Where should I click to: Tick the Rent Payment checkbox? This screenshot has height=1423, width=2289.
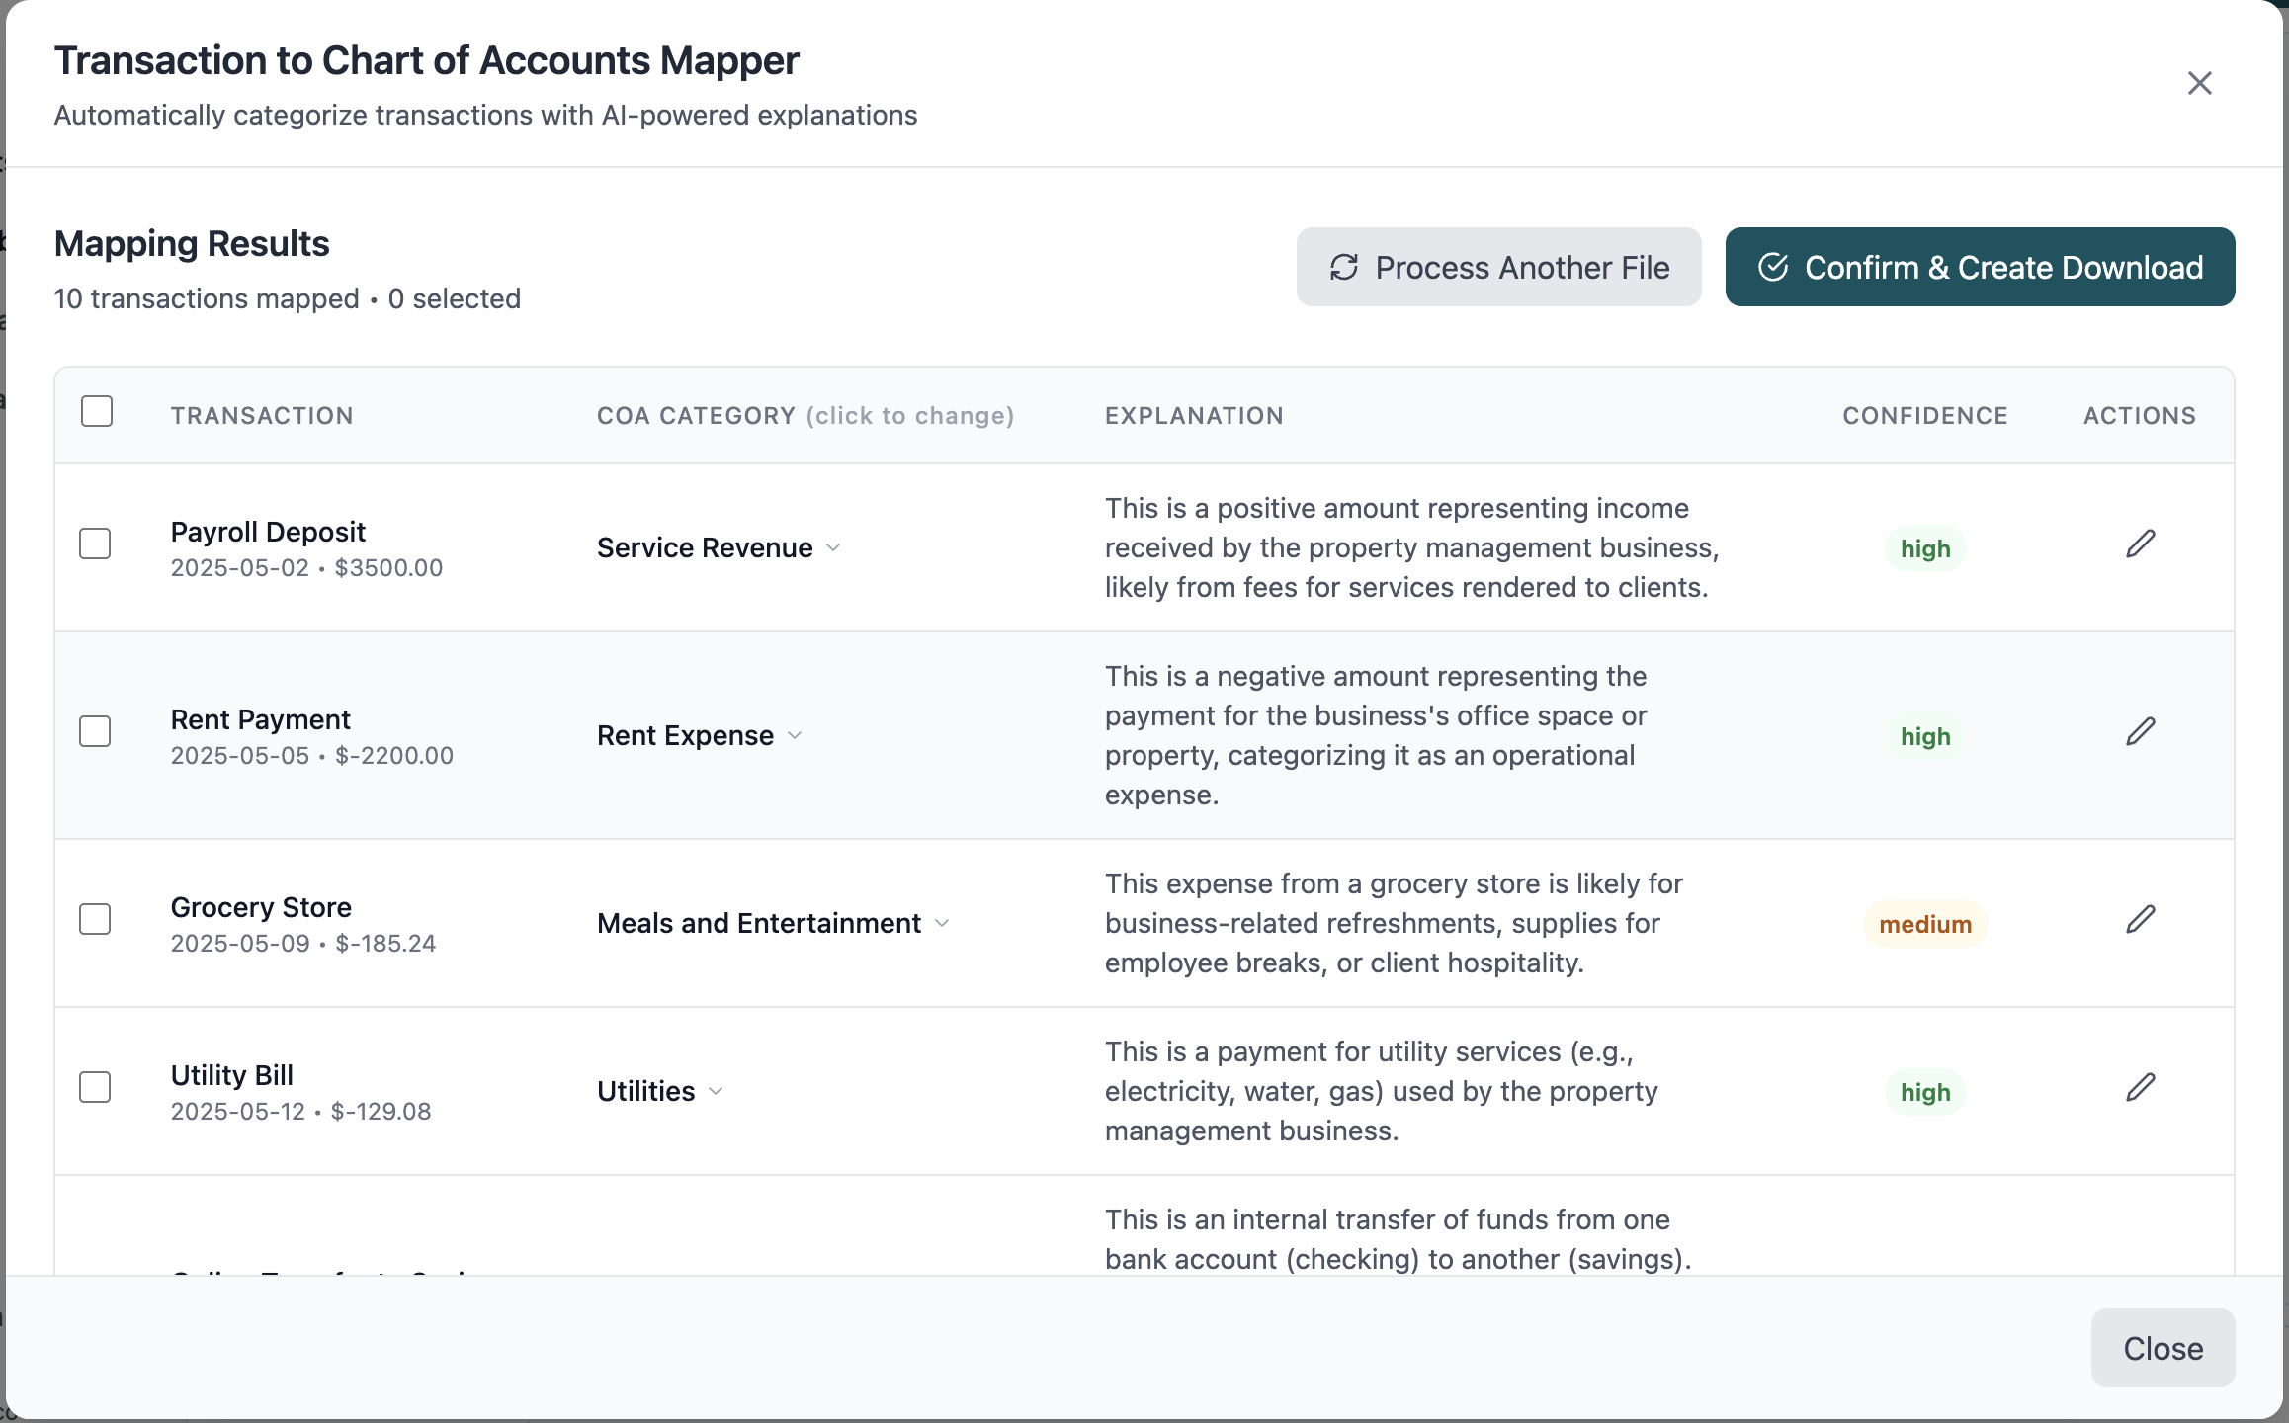pyautogui.click(x=95, y=732)
